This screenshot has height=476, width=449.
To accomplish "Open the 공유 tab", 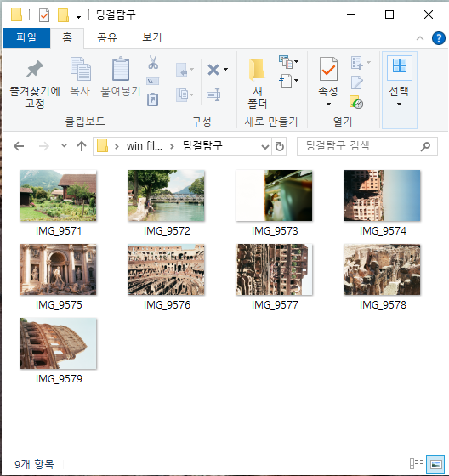I will click(x=106, y=37).
